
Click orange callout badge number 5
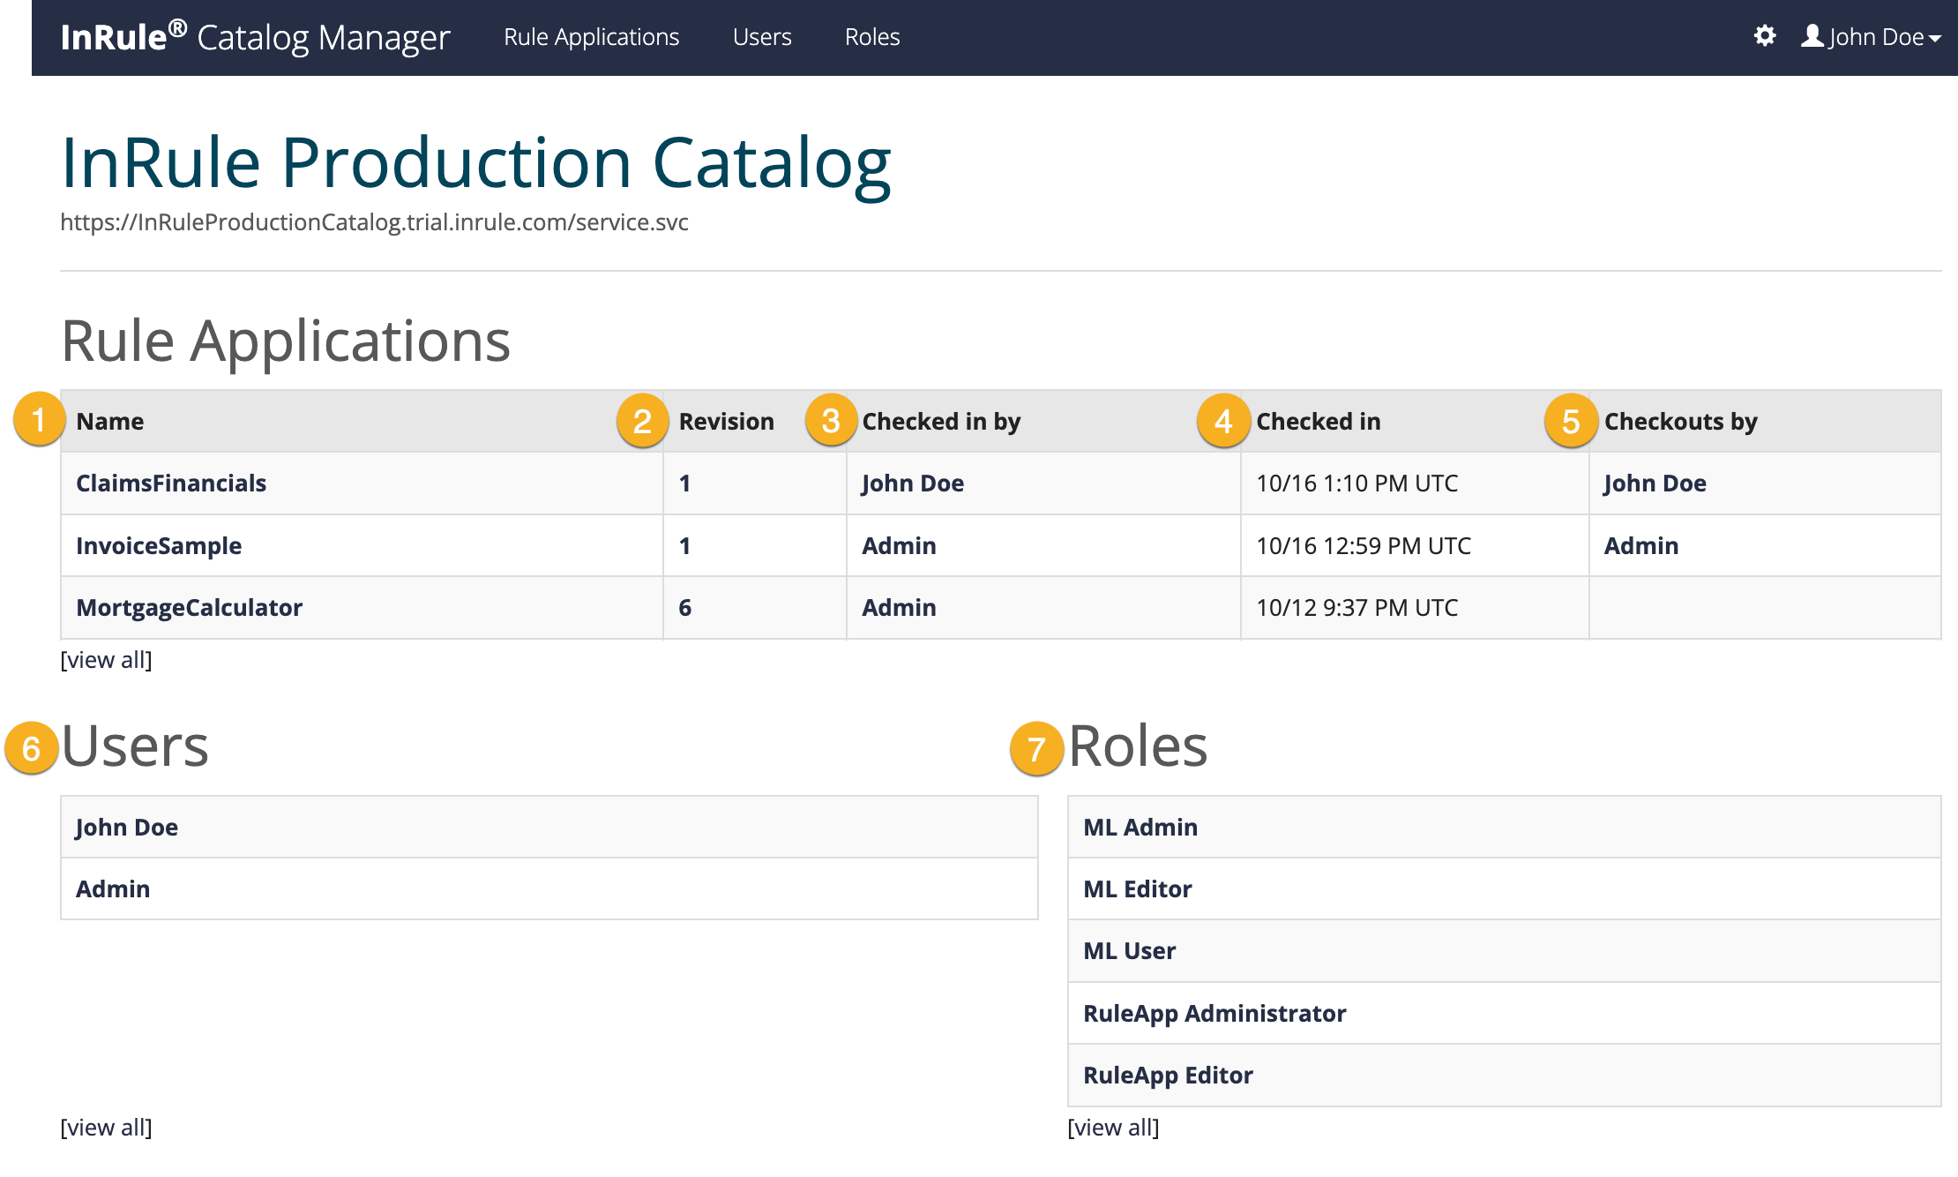pyautogui.click(x=1571, y=421)
